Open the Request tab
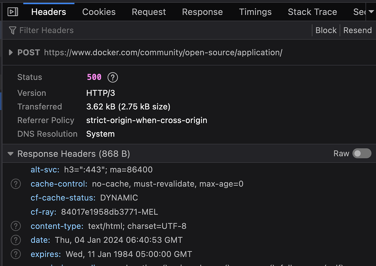The image size is (376, 266). click(149, 12)
